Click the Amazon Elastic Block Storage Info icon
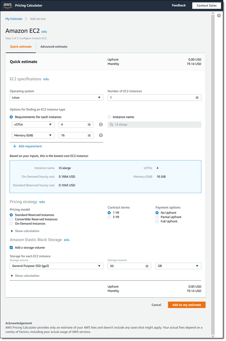Viewport: 226px width, 341px height. coord(66,240)
